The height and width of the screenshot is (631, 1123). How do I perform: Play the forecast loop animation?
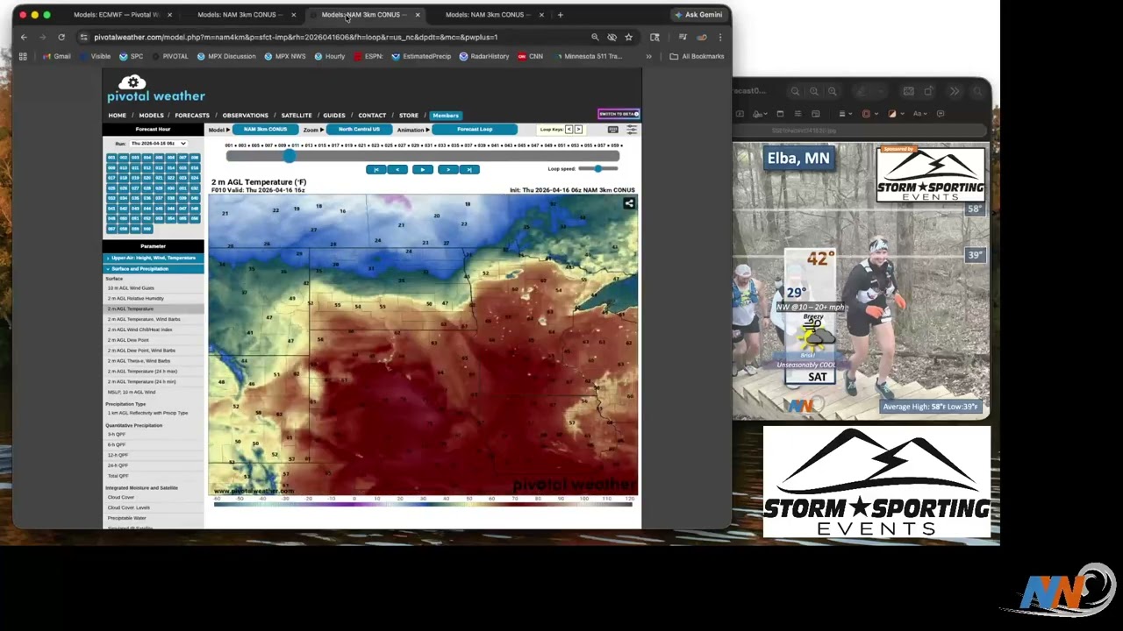point(422,169)
